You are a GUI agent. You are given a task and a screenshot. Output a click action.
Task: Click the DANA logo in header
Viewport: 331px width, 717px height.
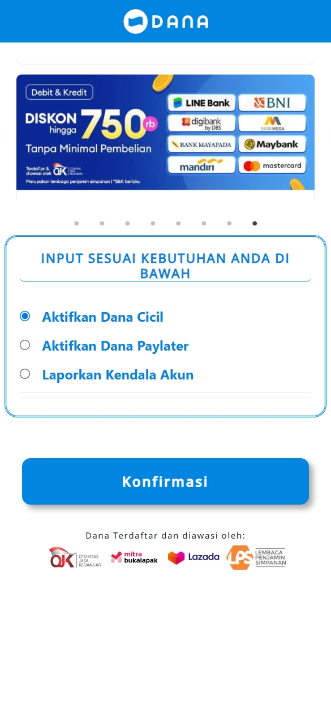tap(166, 22)
